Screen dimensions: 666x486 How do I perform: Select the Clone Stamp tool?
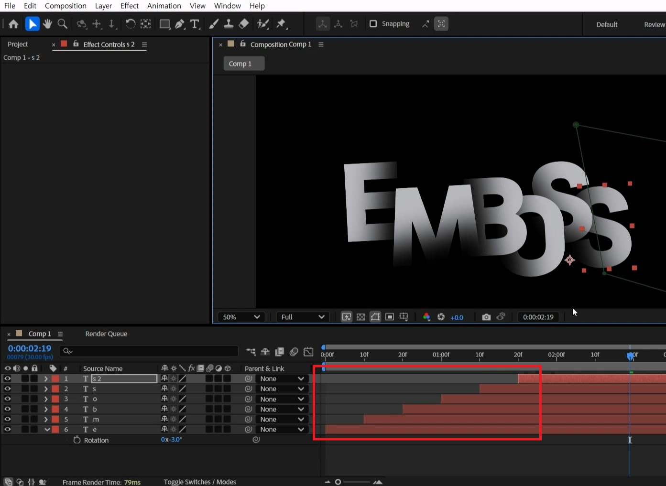coord(229,24)
